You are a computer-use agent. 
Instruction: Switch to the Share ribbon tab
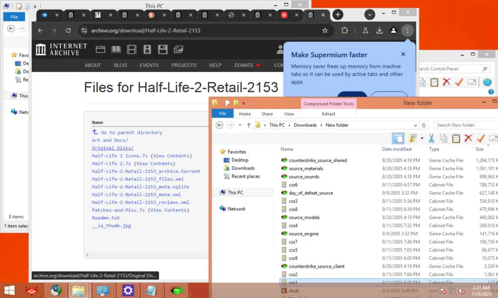[x=267, y=114]
